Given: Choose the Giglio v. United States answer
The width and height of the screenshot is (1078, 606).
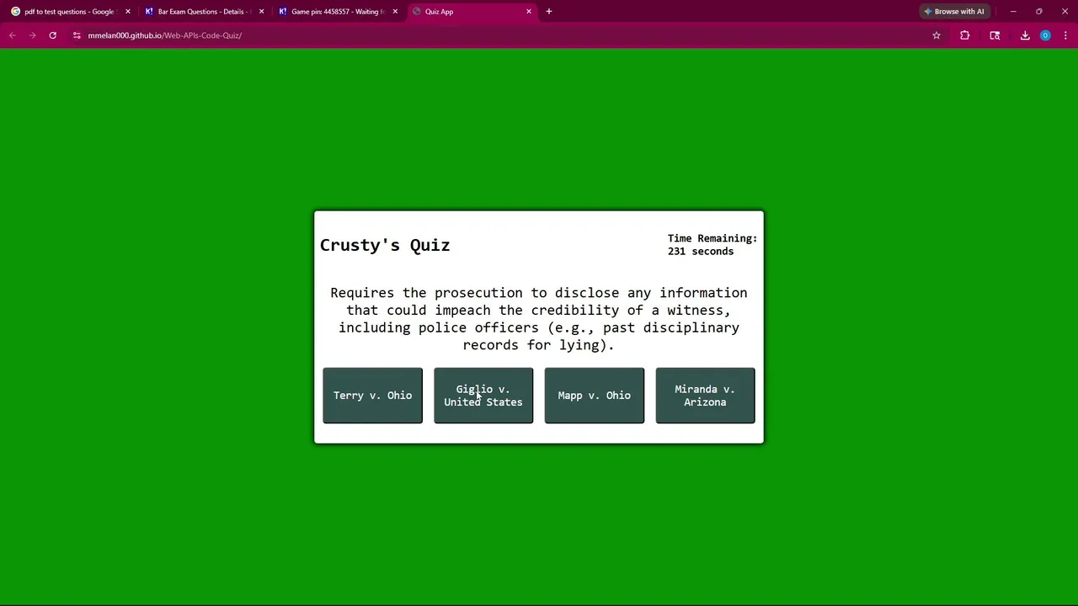Looking at the screenshot, I should point(483,396).
